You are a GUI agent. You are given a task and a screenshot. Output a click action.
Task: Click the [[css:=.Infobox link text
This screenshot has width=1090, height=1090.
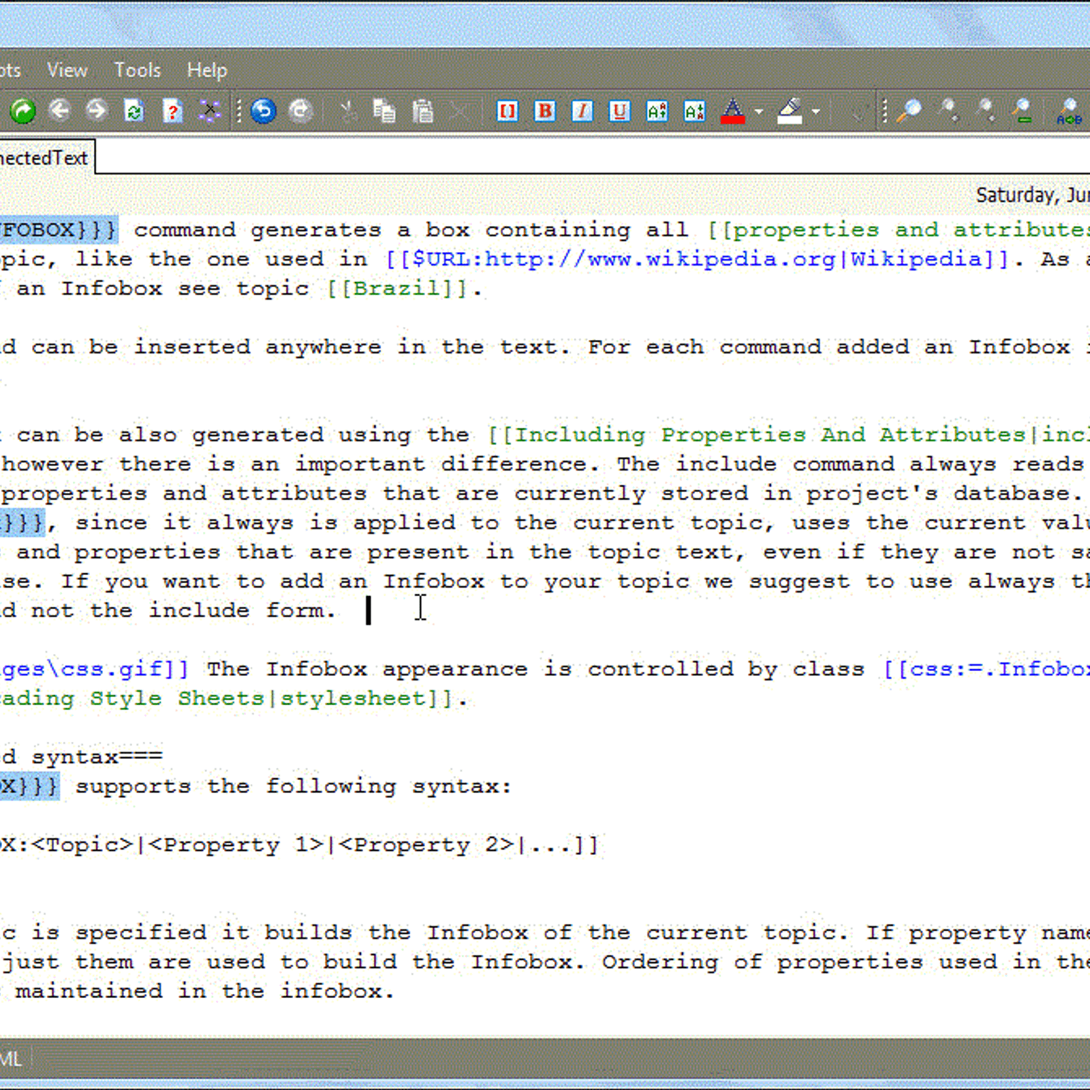(x=986, y=669)
